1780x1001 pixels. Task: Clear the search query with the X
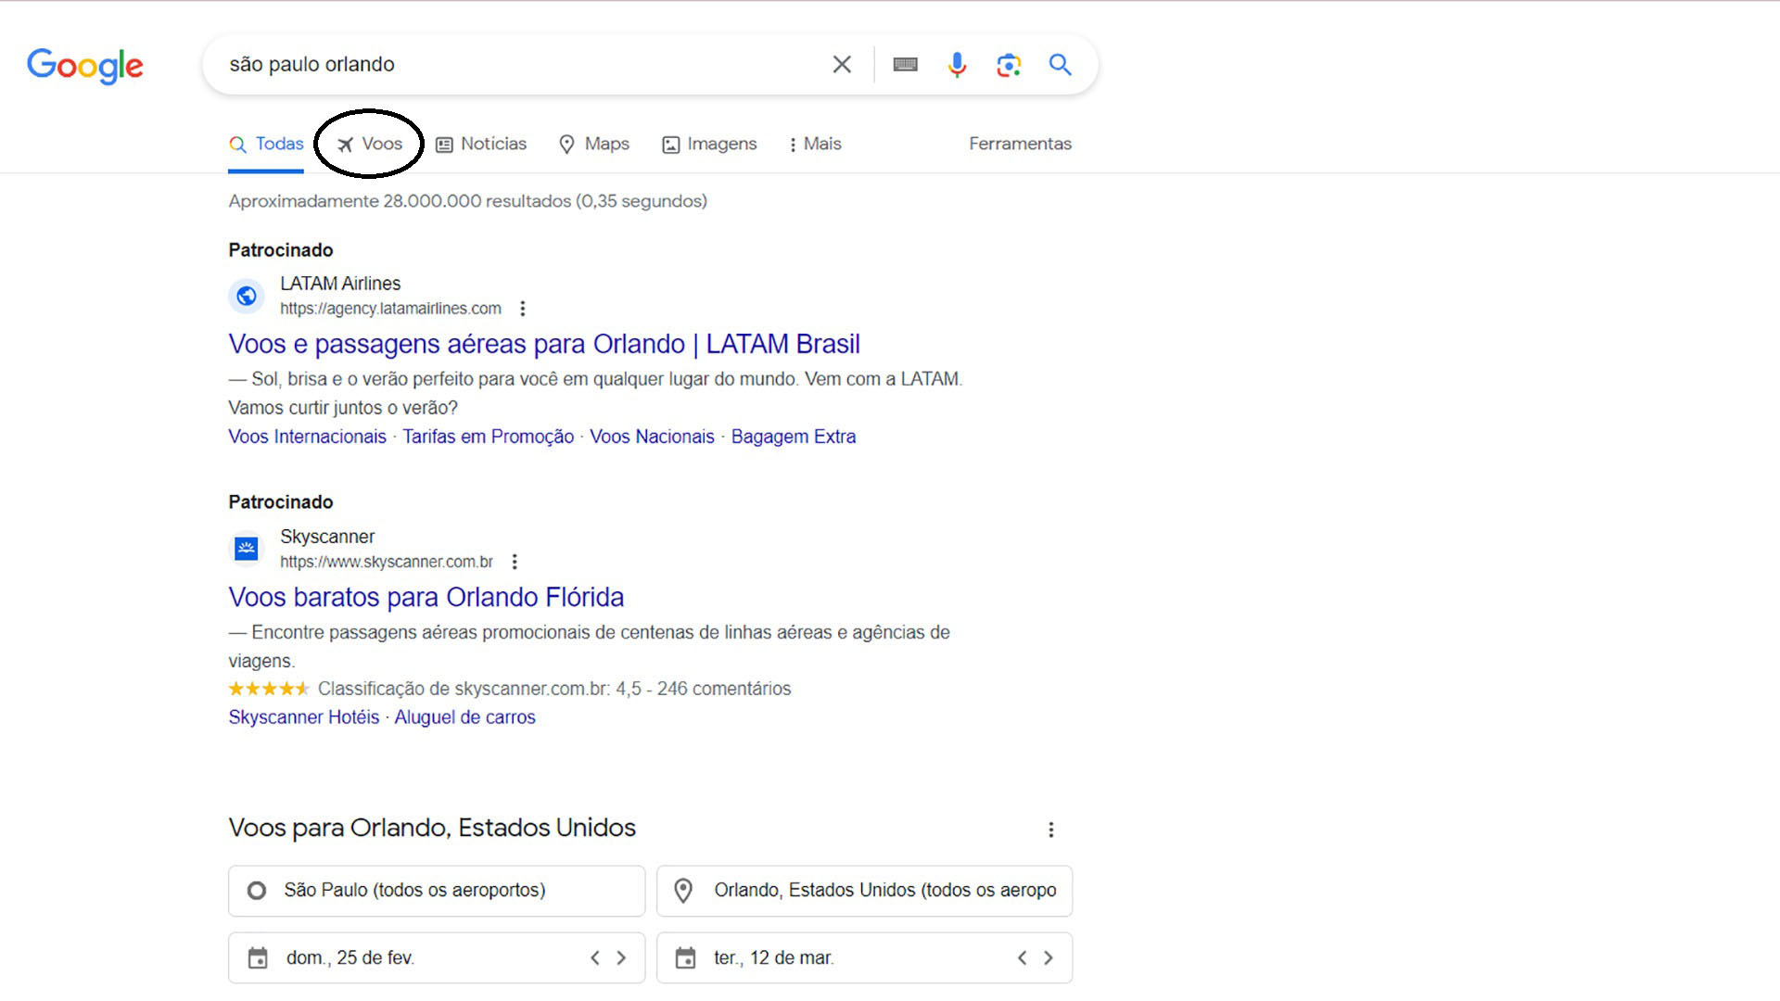tap(842, 64)
